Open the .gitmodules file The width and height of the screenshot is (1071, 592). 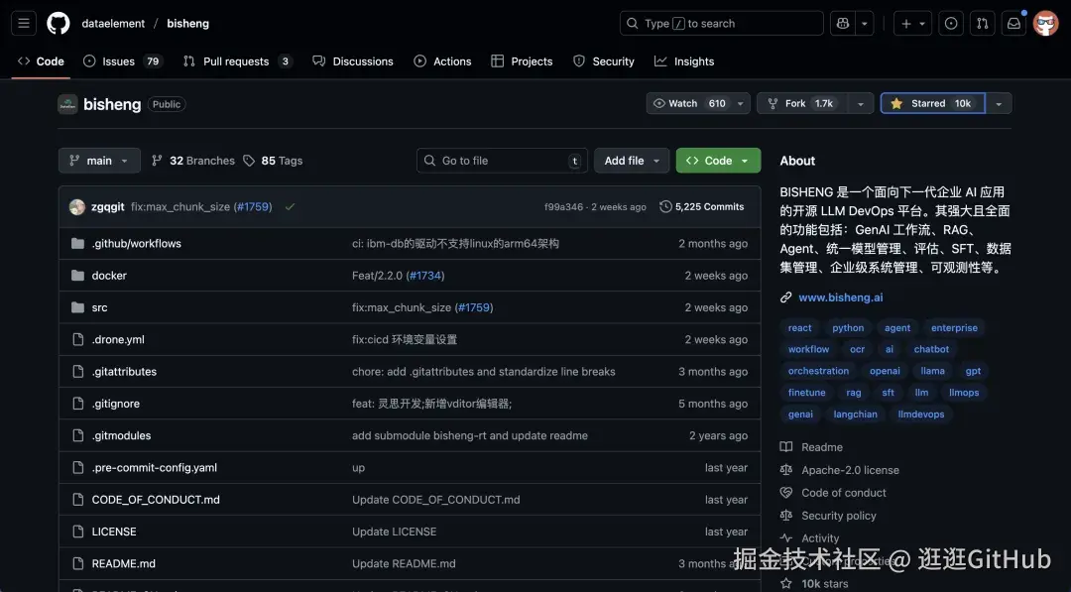(122, 436)
